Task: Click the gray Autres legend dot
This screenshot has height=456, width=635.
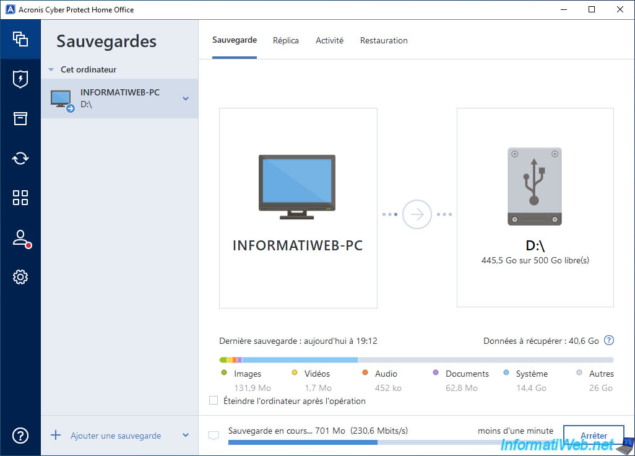Action: (579, 372)
